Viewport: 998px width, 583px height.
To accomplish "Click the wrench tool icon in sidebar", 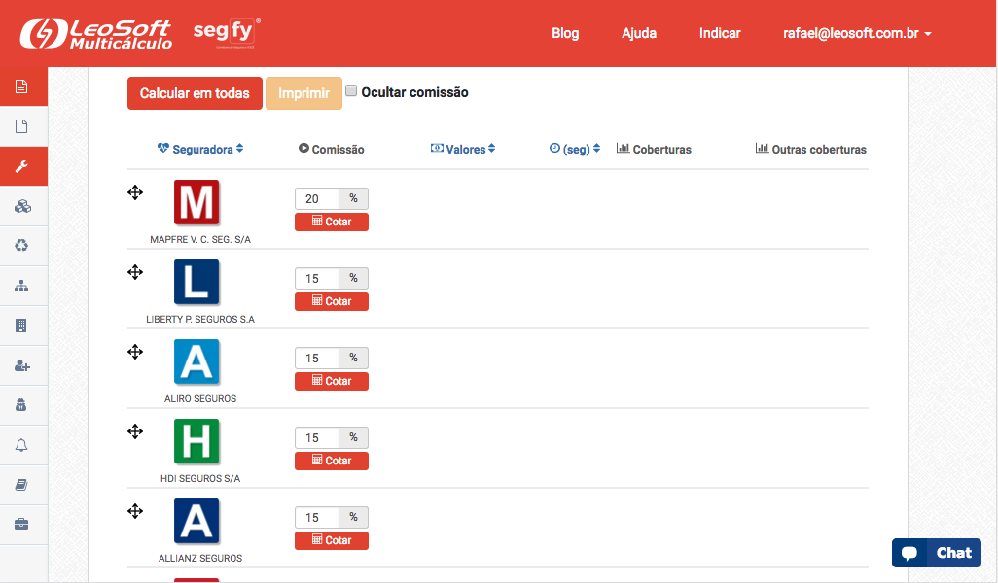I will pos(21,166).
